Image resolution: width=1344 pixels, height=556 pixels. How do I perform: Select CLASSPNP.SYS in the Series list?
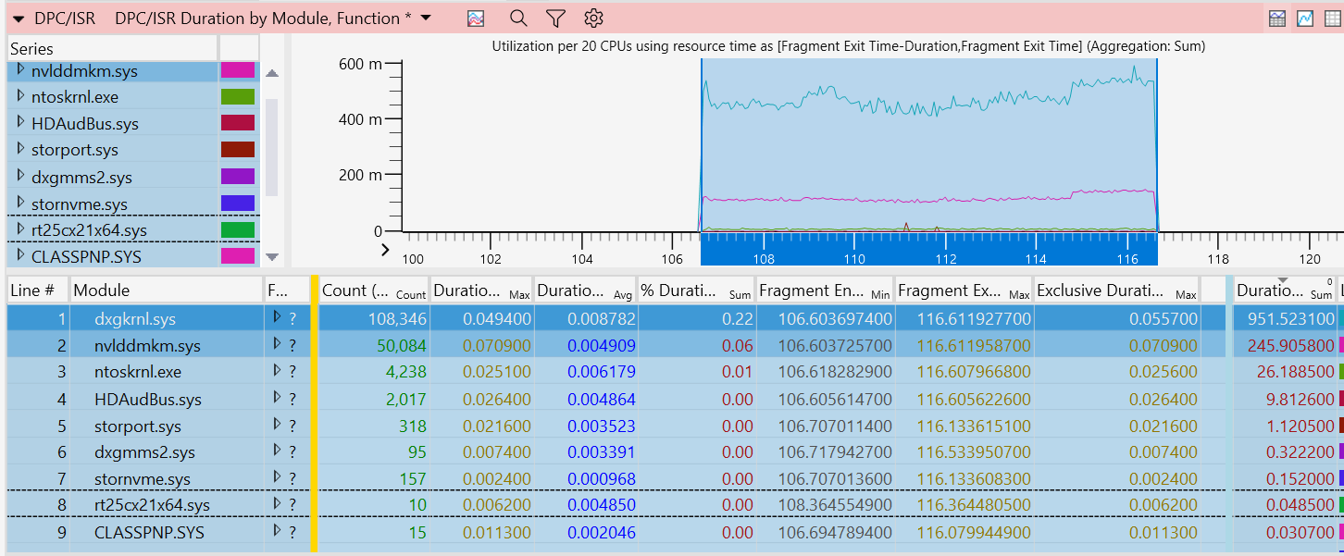pyautogui.click(x=86, y=256)
